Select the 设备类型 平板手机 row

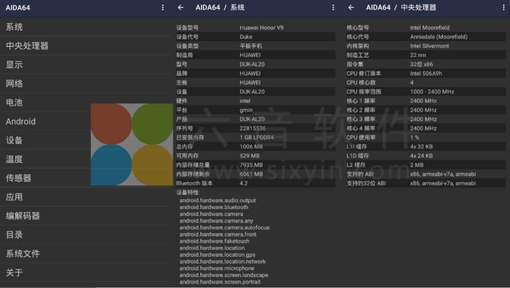click(x=256, y=46)
